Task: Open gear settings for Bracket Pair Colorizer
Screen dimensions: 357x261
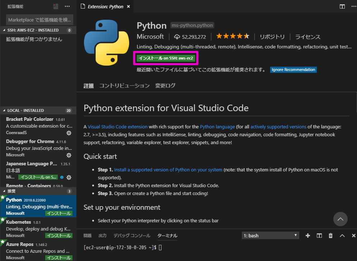Action: coord(69,133)
